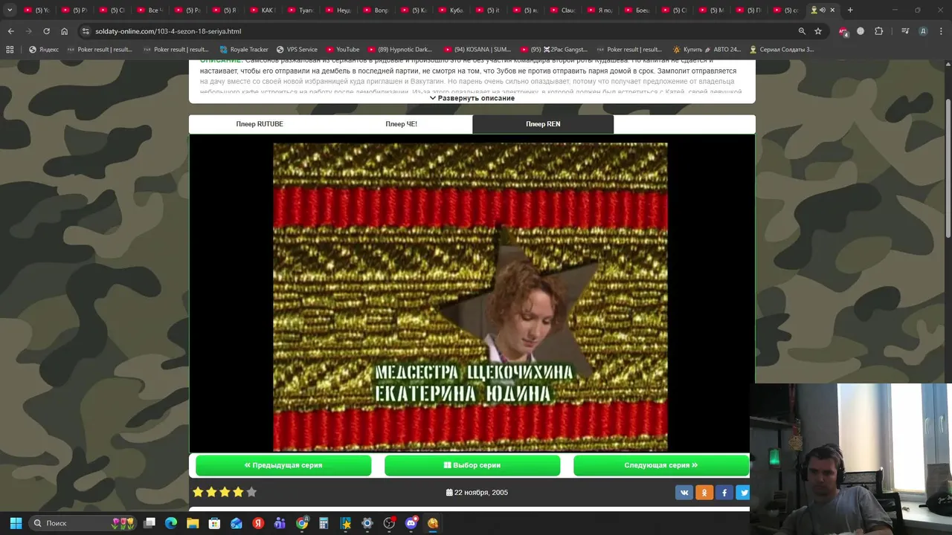Open File Explorer from taskbar

click(193, 523)
